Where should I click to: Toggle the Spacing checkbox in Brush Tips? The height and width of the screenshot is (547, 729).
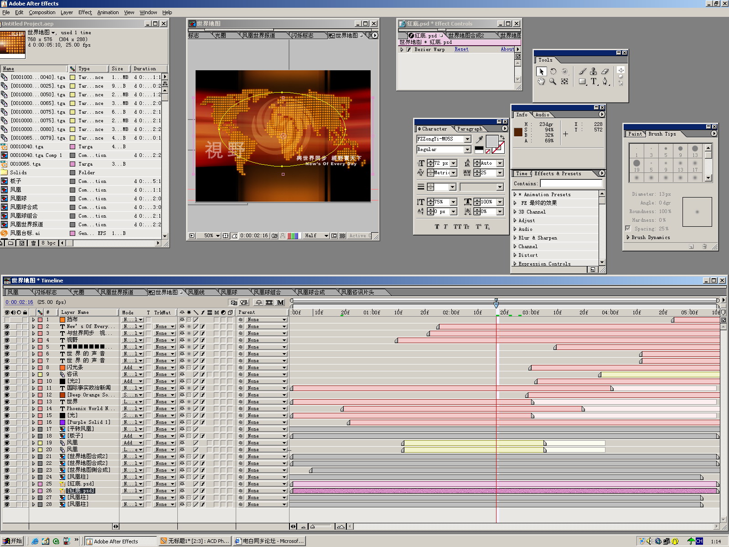628,229
